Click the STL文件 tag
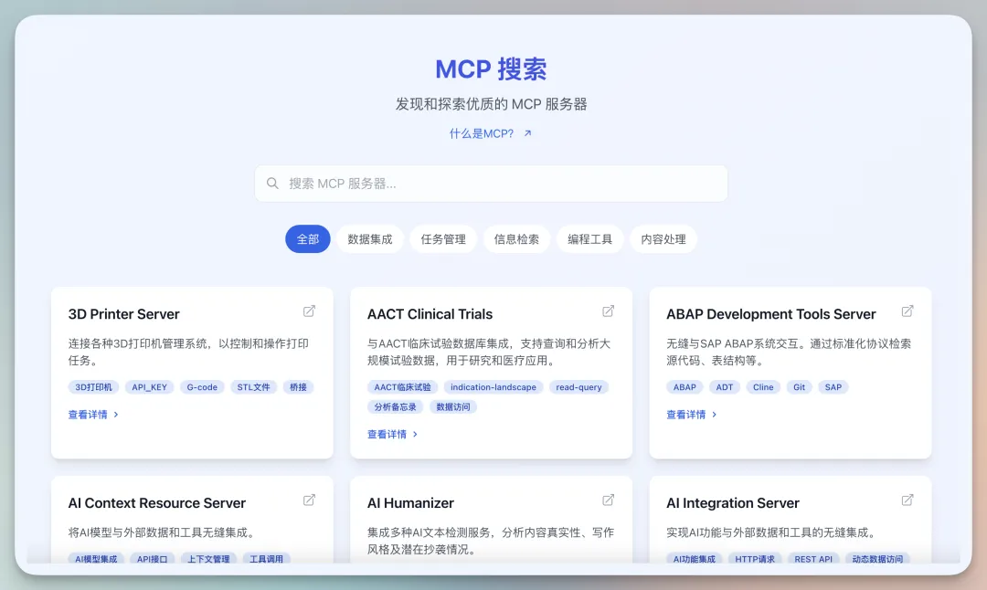The width and height of the screenshot is (987, 590). 254,387
